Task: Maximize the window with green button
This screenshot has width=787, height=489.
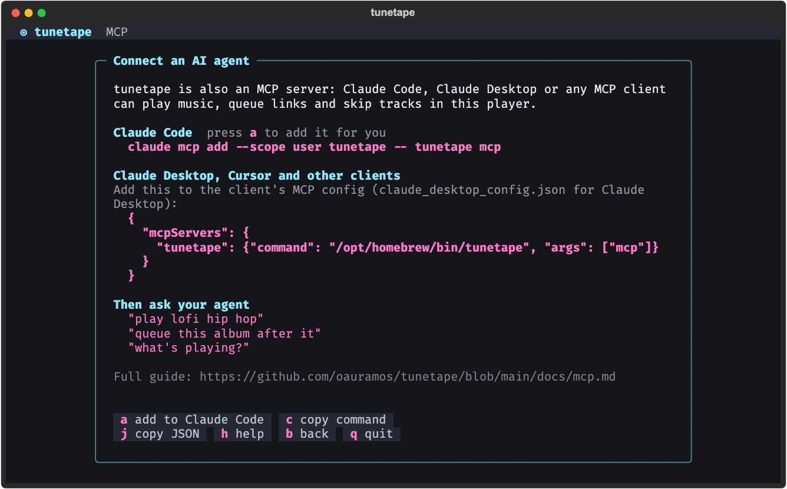Action: (x=41, y=13)
